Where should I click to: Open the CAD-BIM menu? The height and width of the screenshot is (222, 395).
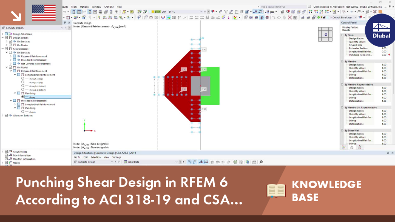coord(109,7)
